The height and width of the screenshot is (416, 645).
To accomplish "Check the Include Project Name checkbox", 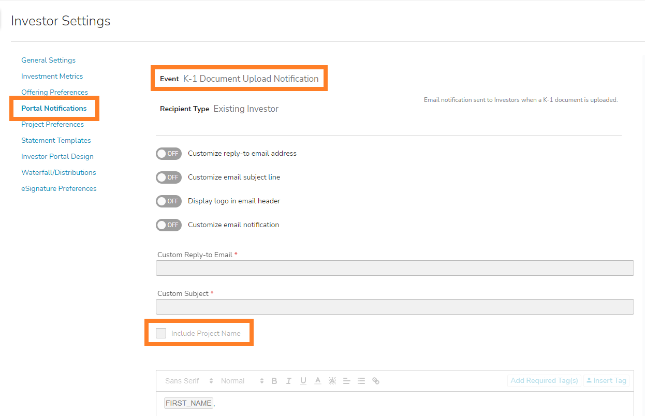I will tap(161, 333).
